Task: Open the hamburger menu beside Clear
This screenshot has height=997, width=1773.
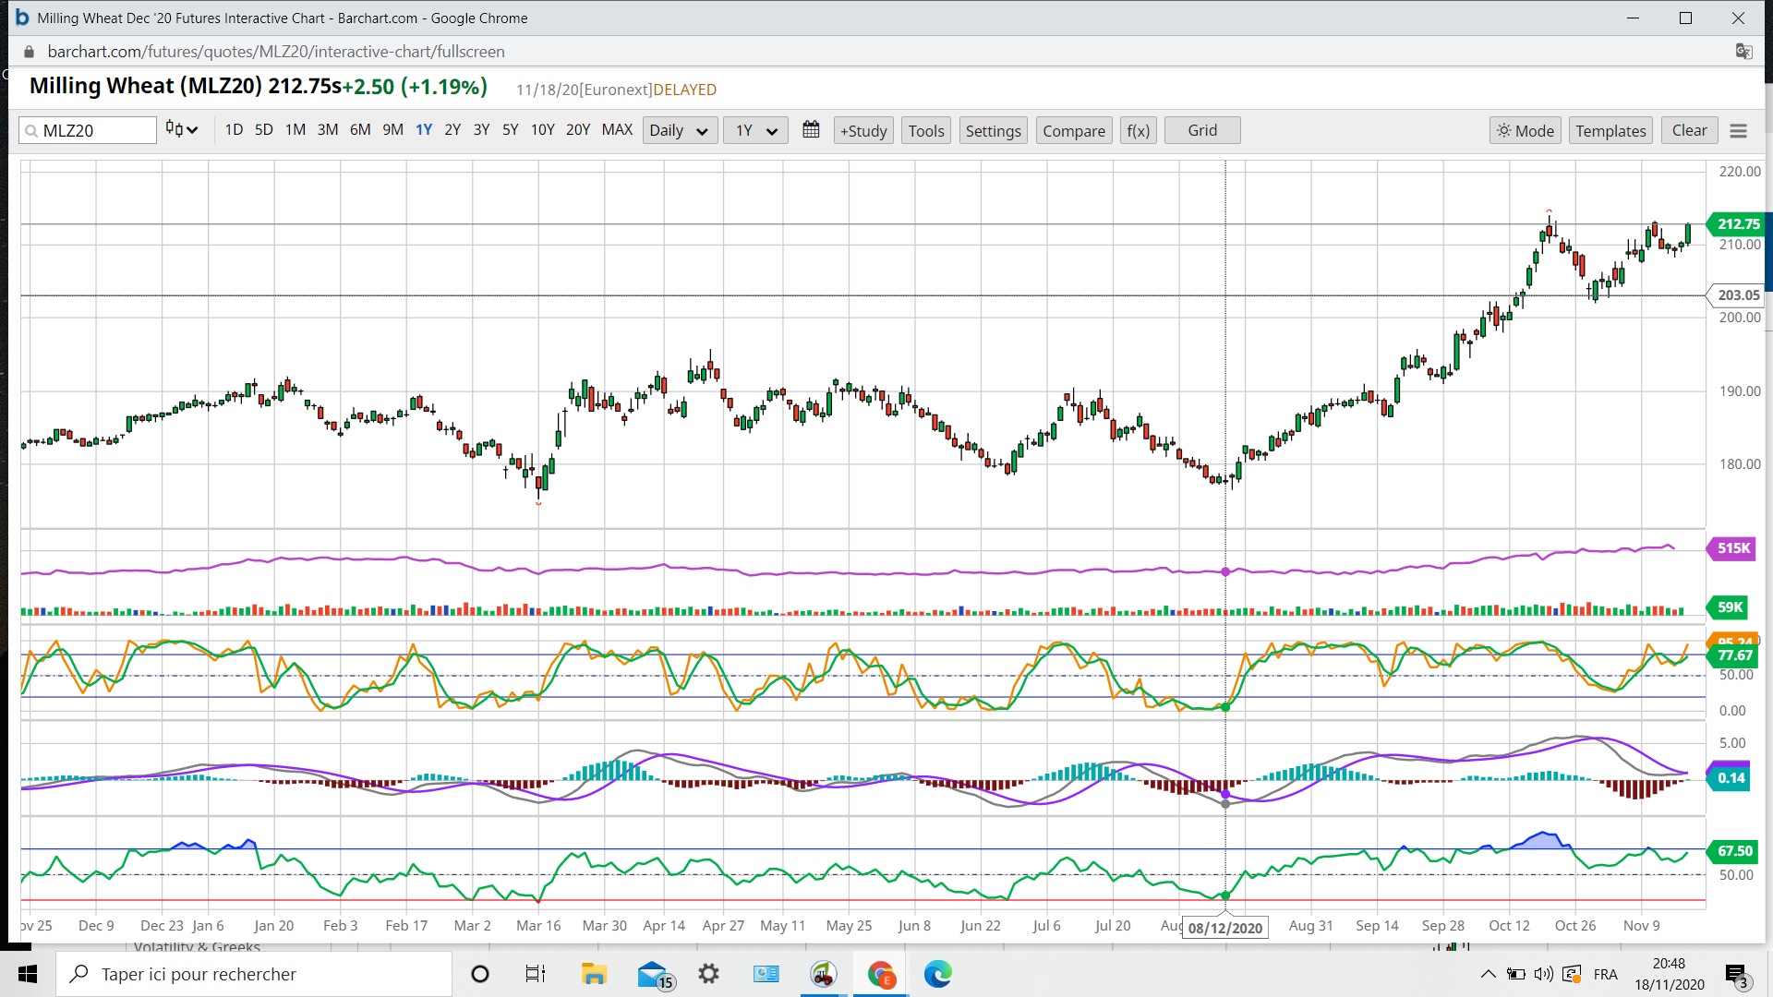Action: pos(1738,131)
